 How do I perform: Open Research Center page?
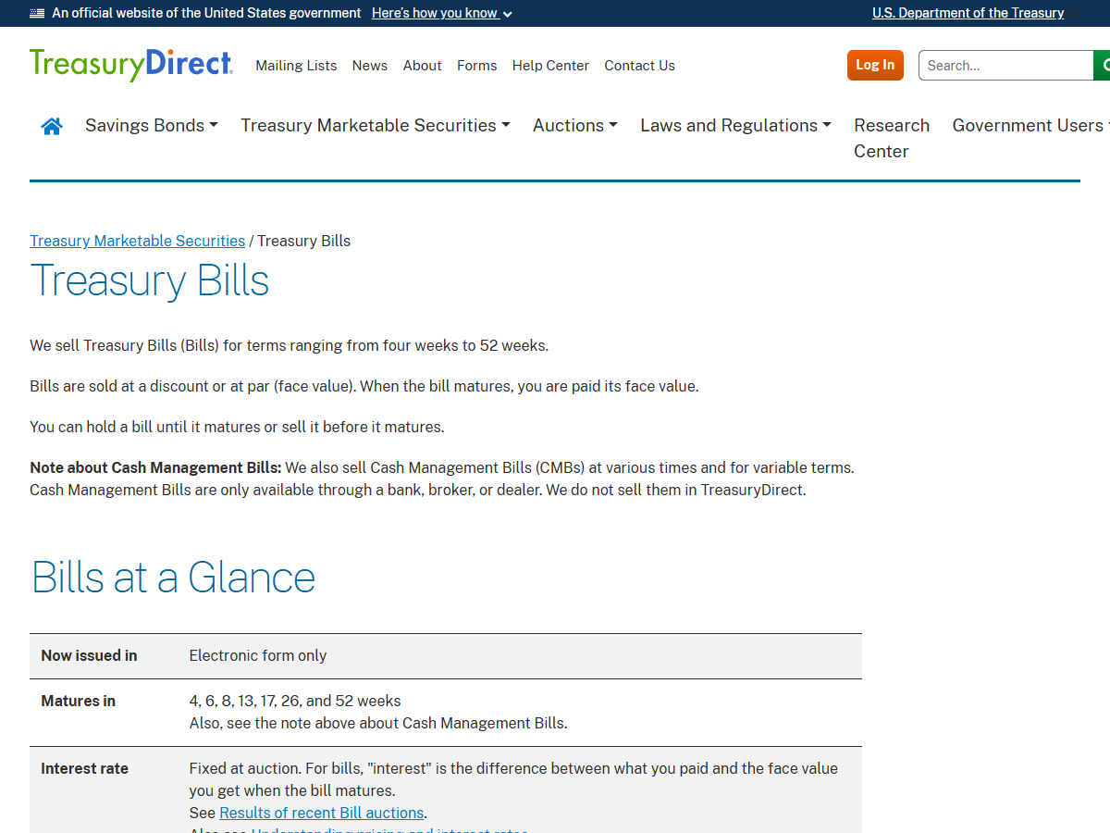coord(892,138)
